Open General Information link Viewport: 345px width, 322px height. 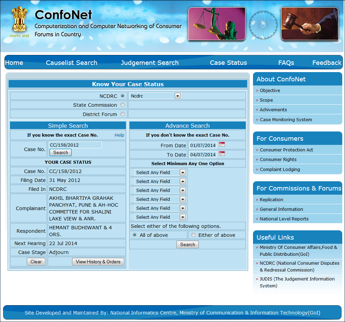pos(281,209)
